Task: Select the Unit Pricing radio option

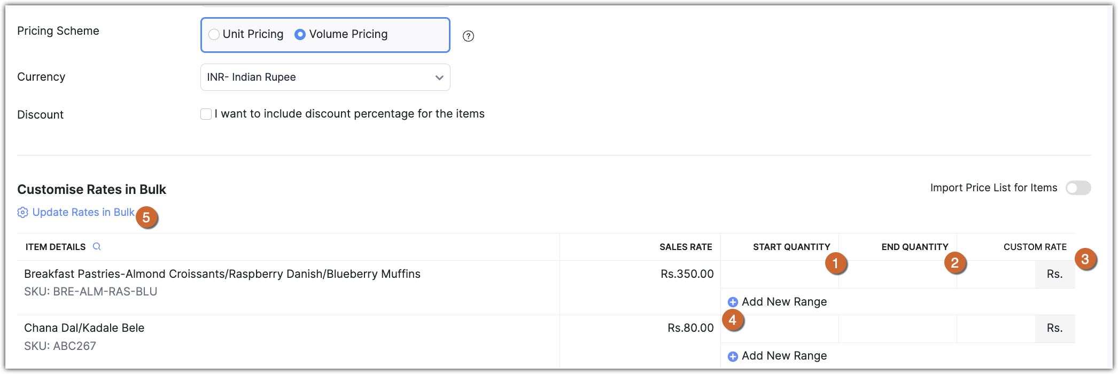Action: (214, 34)
